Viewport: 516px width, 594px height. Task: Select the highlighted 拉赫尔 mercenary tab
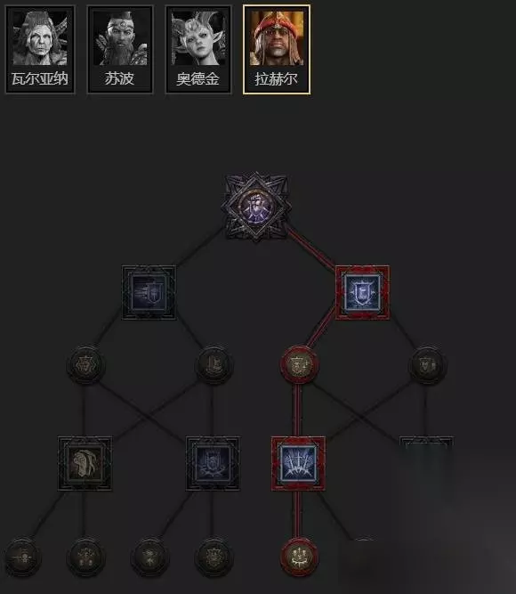coord(277,49)
